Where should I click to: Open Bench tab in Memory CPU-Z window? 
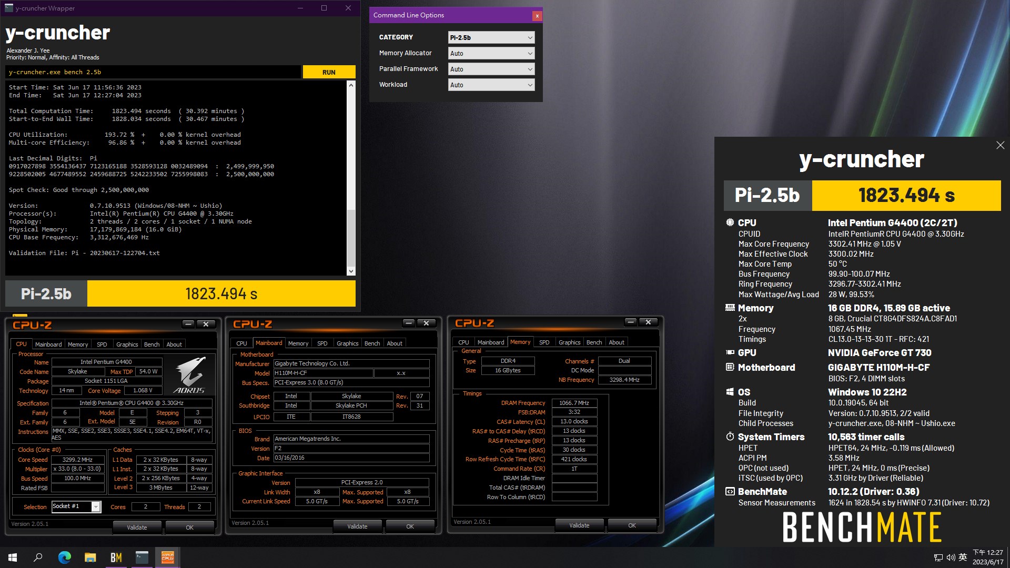click(594, 342)
